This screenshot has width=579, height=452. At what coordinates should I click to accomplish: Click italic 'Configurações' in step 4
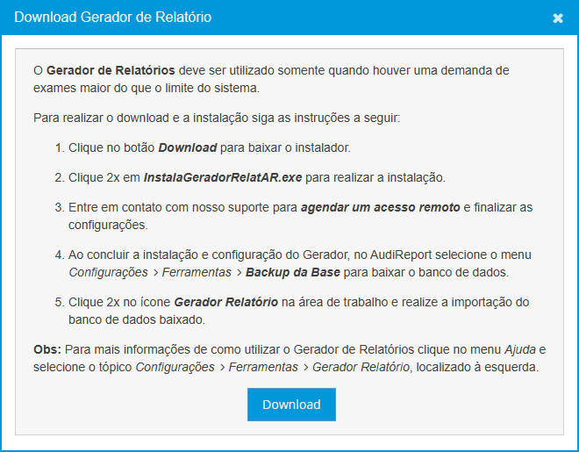(108, 273)
